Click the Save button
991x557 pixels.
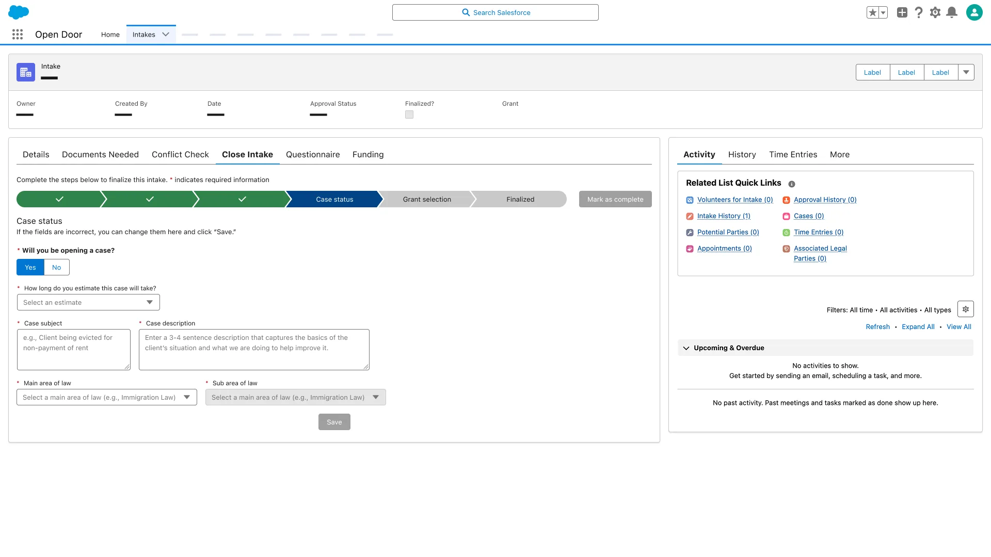334,422
